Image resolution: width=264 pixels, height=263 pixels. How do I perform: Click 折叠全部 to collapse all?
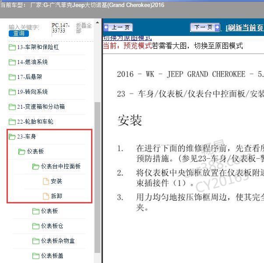[84, 28]
